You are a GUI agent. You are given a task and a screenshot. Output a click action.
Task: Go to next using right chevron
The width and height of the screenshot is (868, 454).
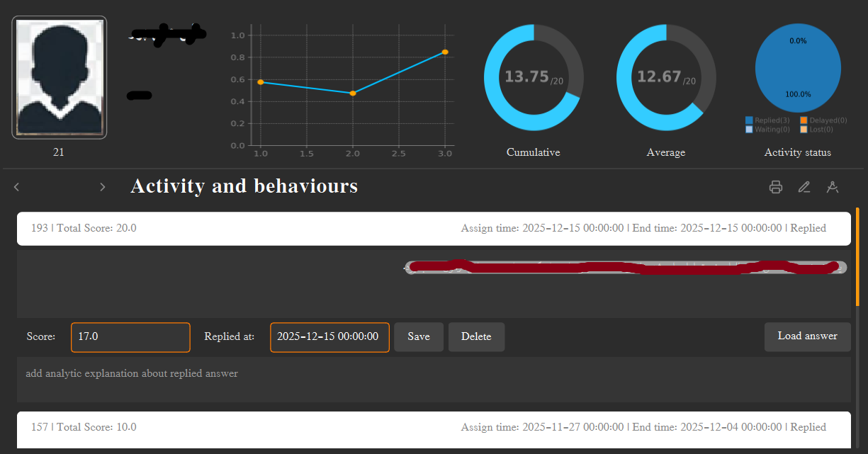pos(103,187)
